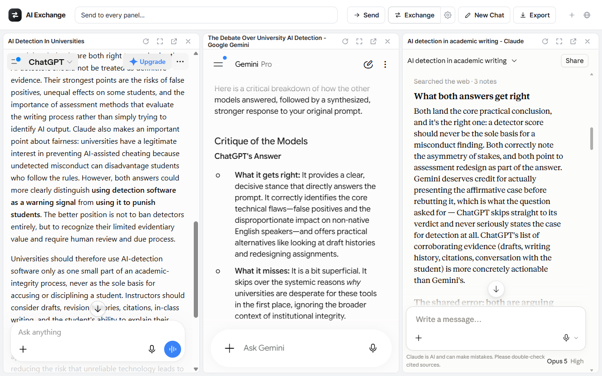Open Gemini vertical dots menu
Viewport: 602px width, 376px height.
tap(385, 64)
